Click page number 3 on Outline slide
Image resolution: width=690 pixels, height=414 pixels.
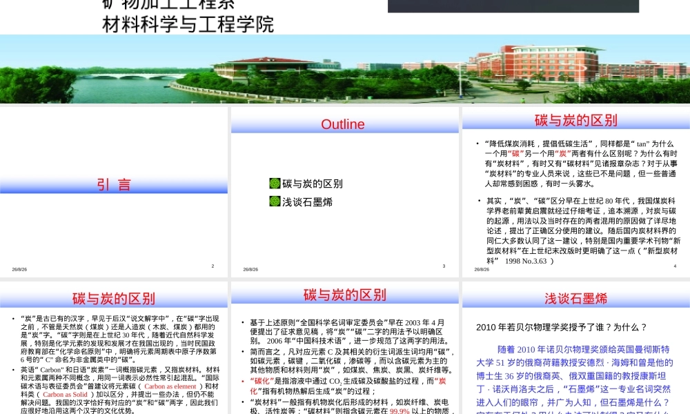click(444, 266)
